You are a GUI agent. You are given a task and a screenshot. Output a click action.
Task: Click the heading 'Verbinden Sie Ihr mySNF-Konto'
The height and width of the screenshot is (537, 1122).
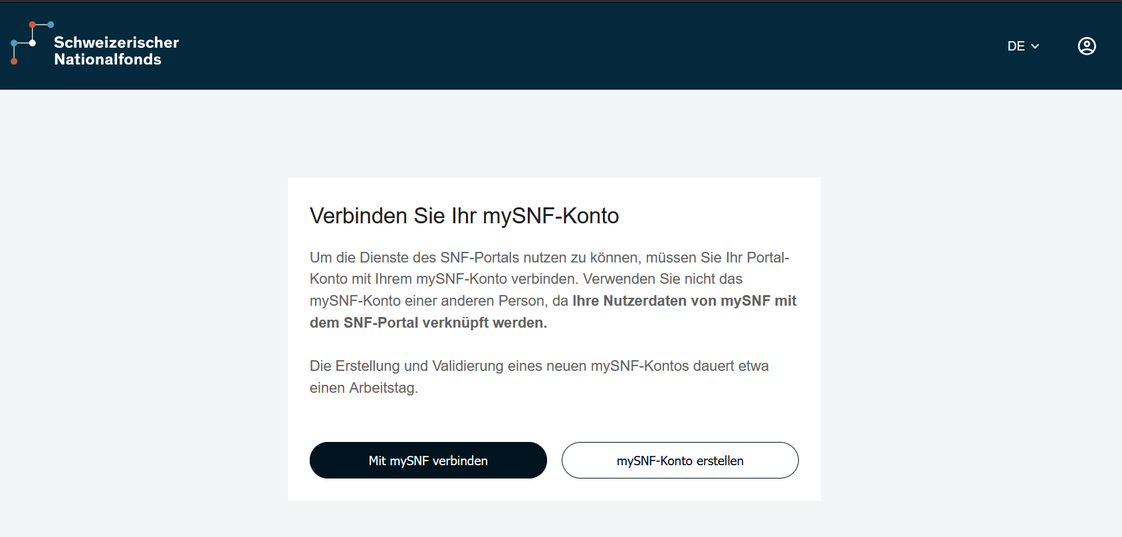pyautogui.click(x=464, y=215)
